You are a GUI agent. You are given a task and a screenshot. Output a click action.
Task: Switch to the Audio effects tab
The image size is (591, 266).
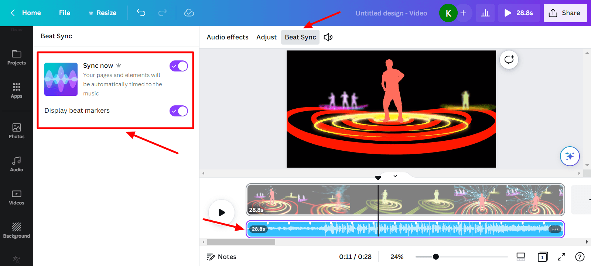(x=228, y=37)
